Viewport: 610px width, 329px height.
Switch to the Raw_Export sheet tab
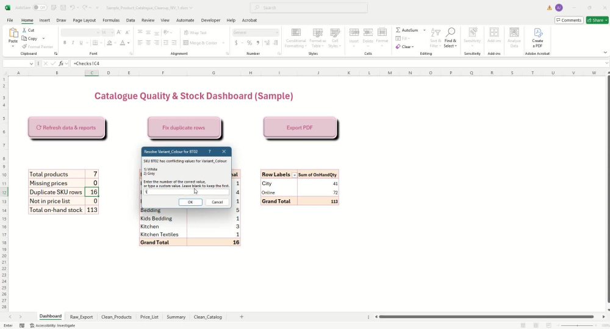click(x=81, y=317)
